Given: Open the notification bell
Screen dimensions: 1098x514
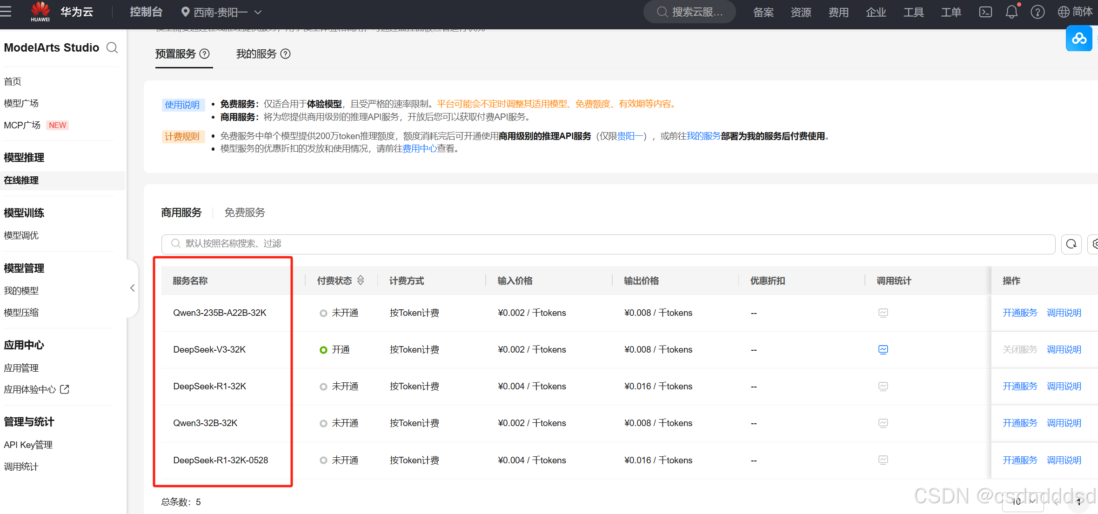Looking at the screenshot, I should (x=1011, y=12).
